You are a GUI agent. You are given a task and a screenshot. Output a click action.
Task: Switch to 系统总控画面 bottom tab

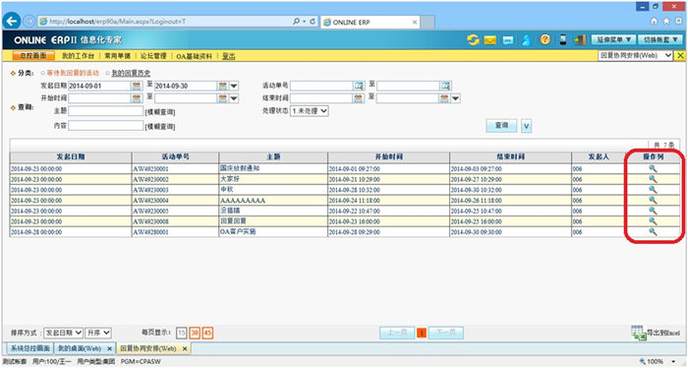pos(29,348)
